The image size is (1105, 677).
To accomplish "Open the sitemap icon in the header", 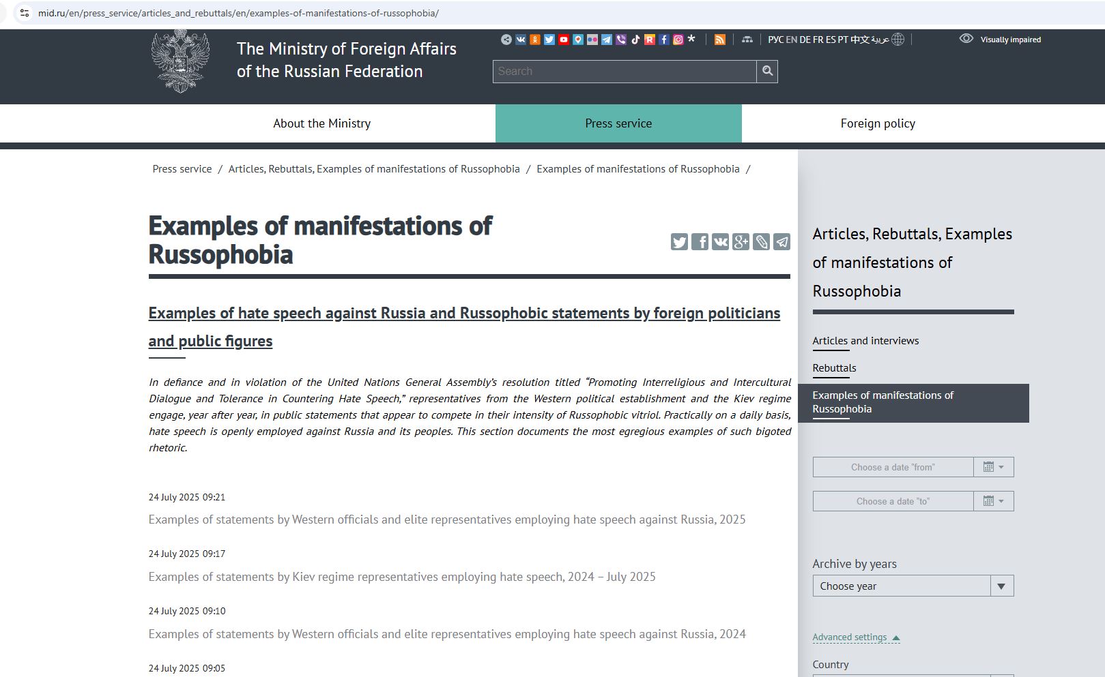I will click(747, 40).
